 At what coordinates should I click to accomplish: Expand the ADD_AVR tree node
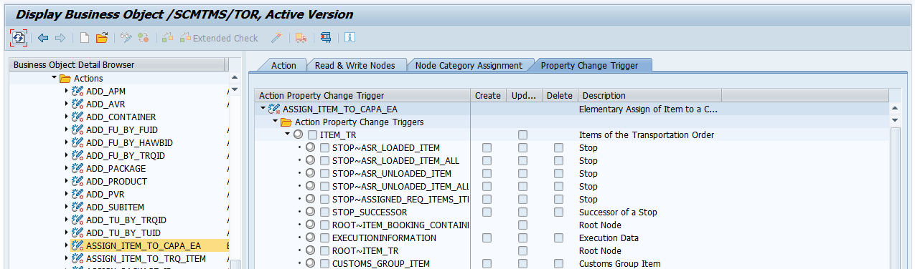click(x=67, y=104)
